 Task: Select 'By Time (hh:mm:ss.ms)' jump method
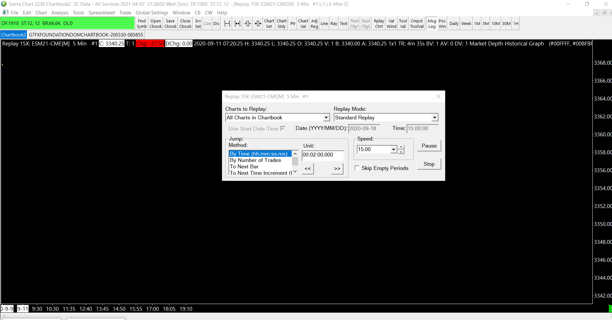260,154
